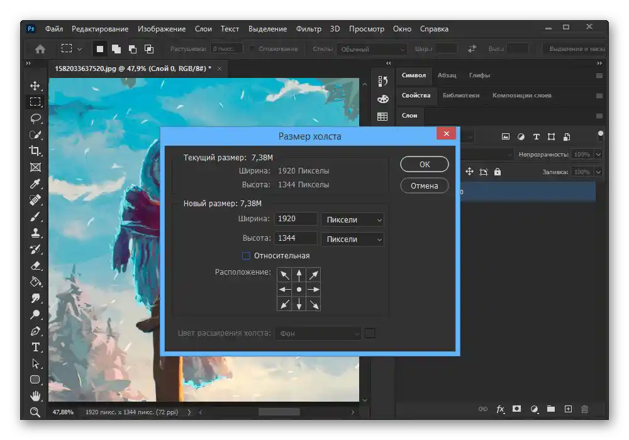This screenshot has width=629, height=440.
Task: Select the Smudge tool
Action: (x=35, y=298)
